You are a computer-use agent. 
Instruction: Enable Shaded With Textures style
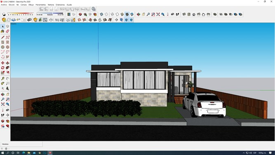(x=127, y=14)
